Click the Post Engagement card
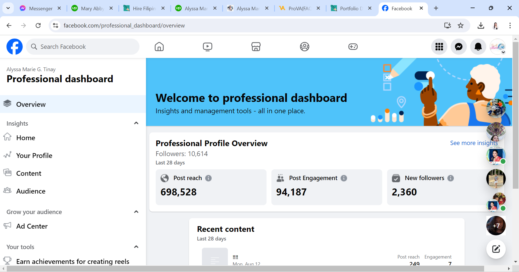 pos(327,187)
